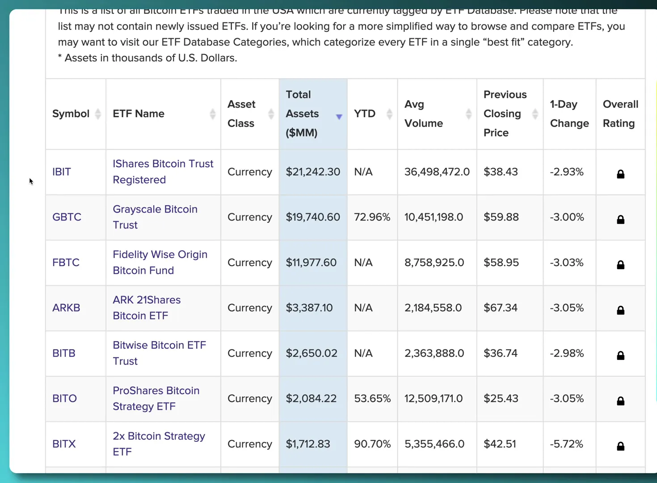Open the IBIT symbol link

pos(62,172)
